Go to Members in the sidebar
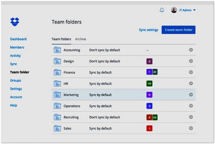Viewport: 215px width, 144px height. 17,47
